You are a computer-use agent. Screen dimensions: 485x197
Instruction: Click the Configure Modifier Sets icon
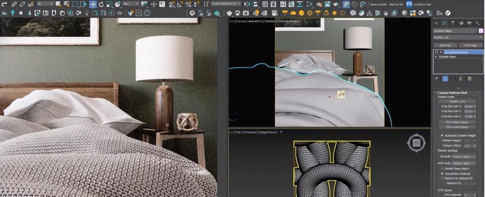pyautogui.click(x=470, y=78)
